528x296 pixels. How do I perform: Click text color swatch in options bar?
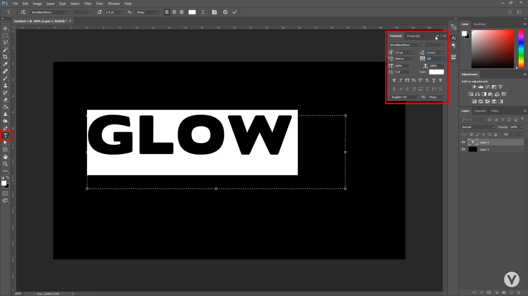192,12
